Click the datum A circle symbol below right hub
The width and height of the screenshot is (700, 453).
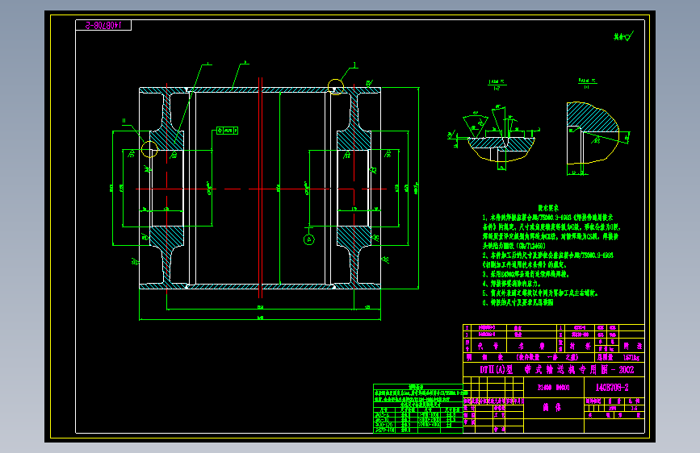tap(309, 240)
